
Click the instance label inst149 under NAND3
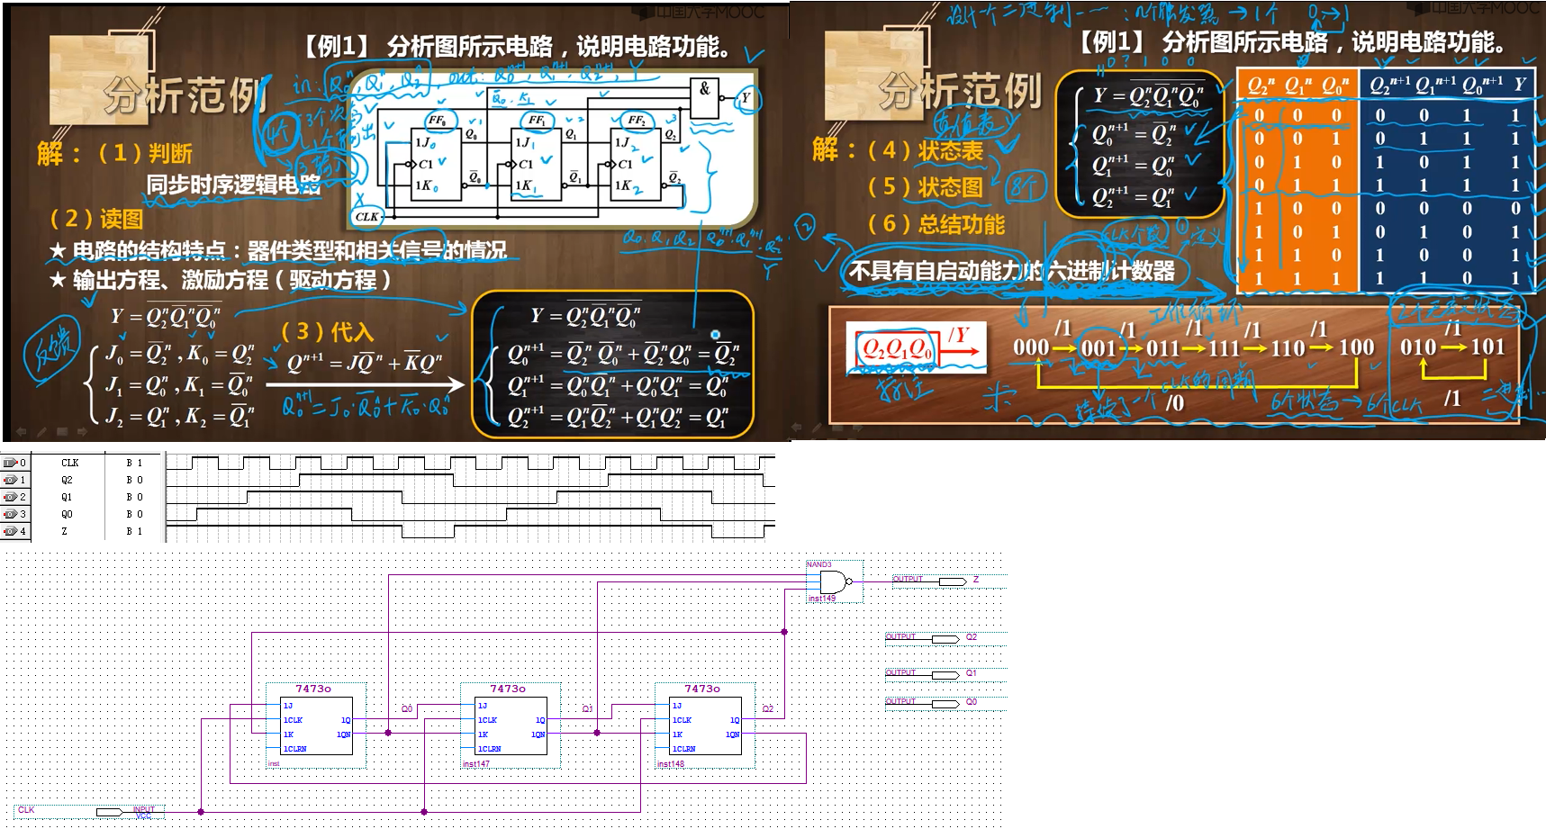tap(821, 596)
